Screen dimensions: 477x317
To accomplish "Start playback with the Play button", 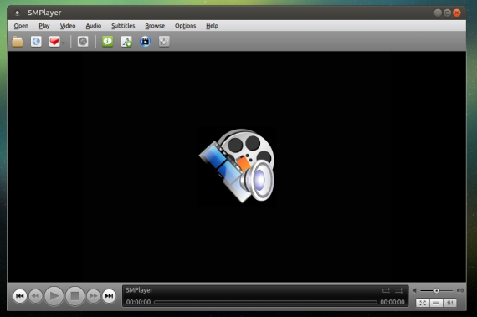I will [54, 296].
